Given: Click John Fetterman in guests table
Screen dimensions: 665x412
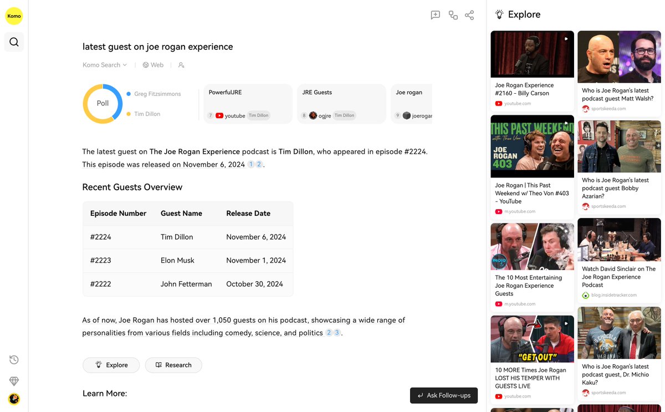Looking at the screenshot, I should click(x=186, y=284).
